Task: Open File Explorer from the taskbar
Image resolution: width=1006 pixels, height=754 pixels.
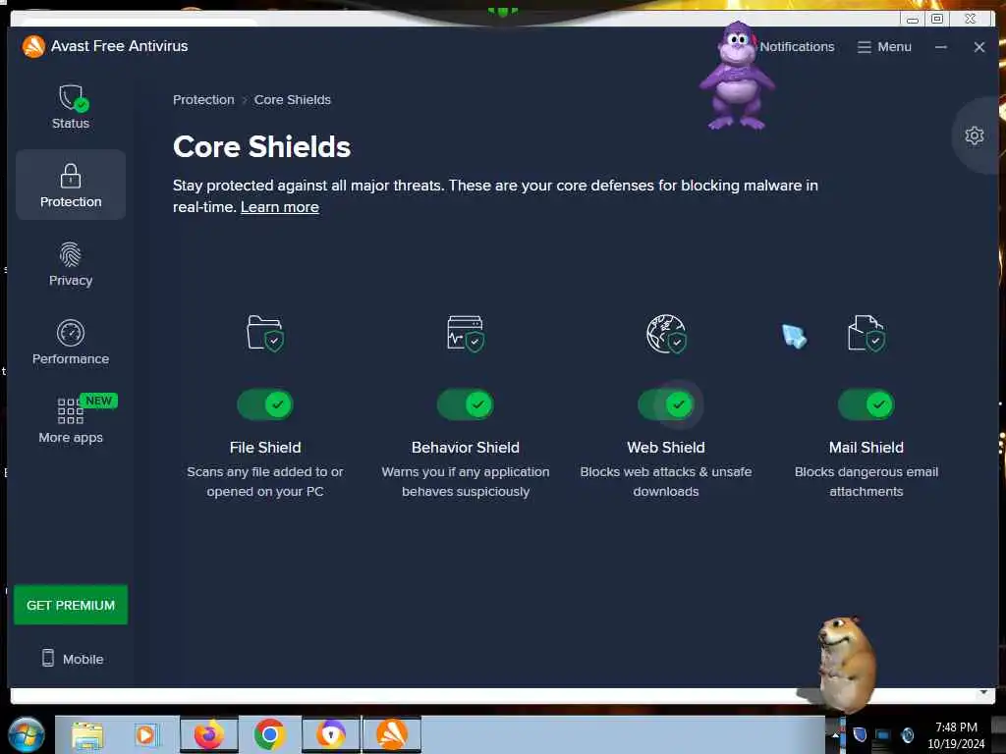Action: pyautogui.click(x=87, y=734)
